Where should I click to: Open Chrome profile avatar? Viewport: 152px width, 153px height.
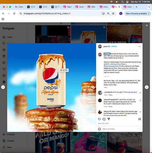(x=121, y=13)
